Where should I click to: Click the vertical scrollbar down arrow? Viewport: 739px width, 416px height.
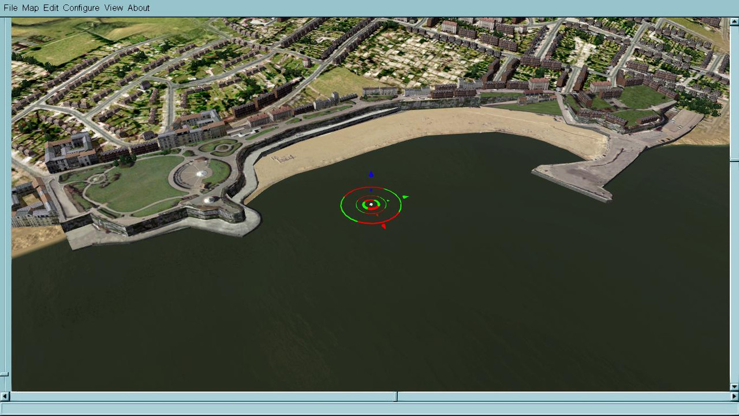point(734,387)
